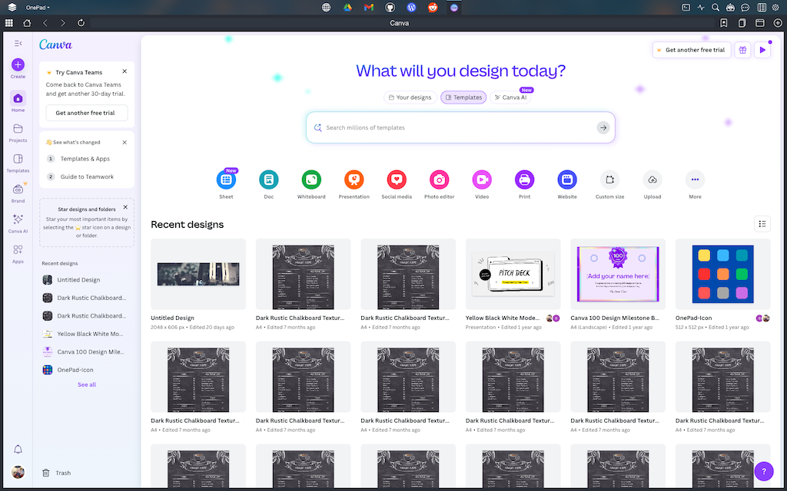
Task: Select the Print design category
Action: pyautogui.click(x=524, y=180)
